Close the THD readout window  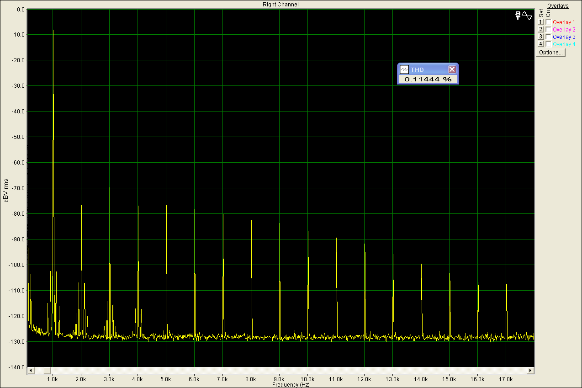click(x=452, y=69)
